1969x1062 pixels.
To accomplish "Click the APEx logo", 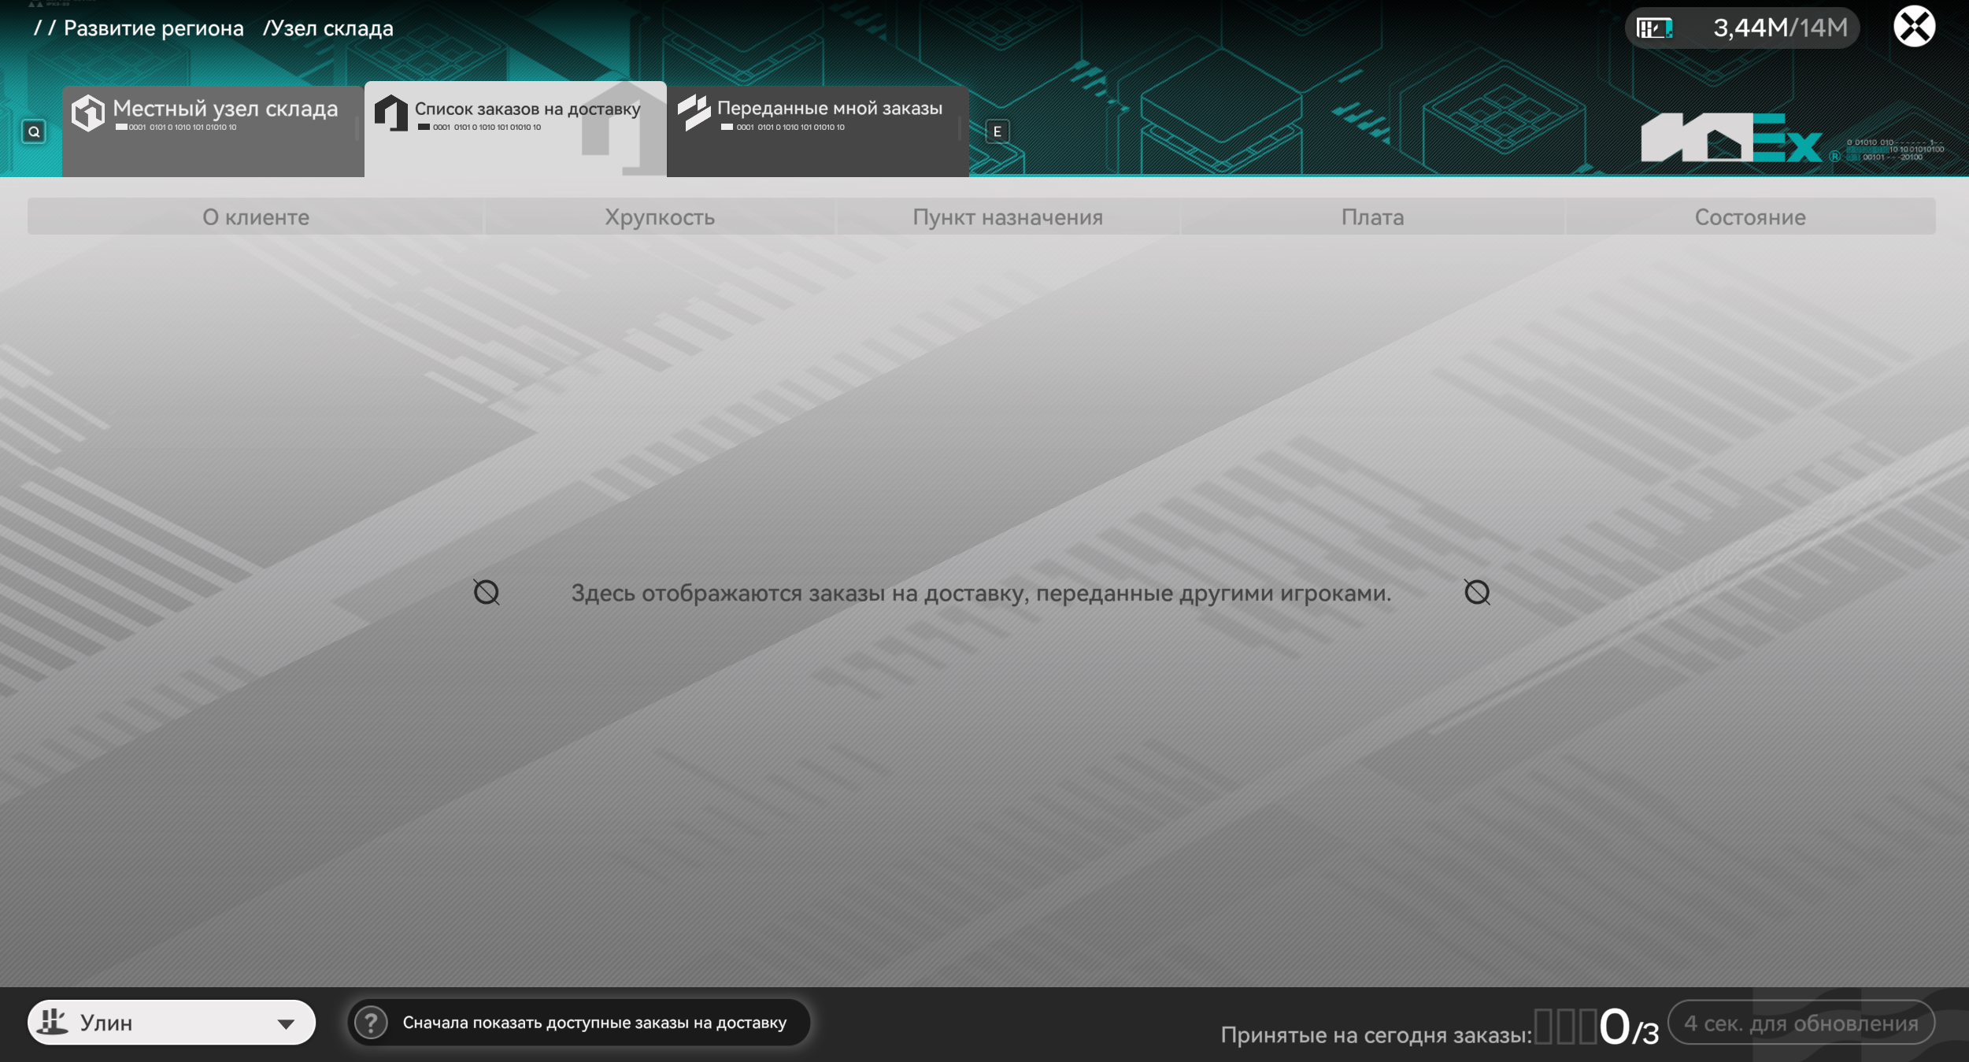I will click(1731, 138).
